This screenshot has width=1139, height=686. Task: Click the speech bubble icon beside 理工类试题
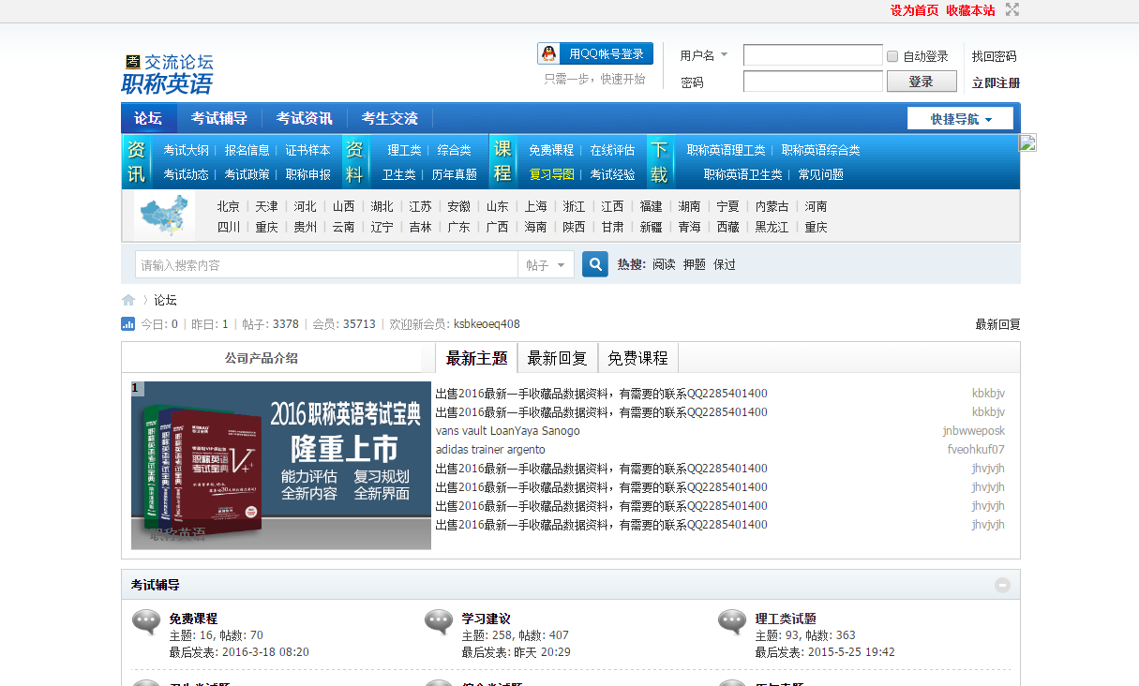tap(732, 621)
